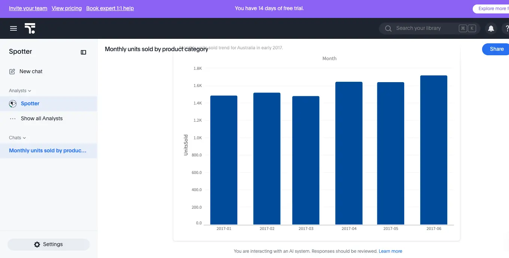This screenshot has width=509, height=258.
Task: Click the Show all Analysts ellipsis icon
Action: [13, 119]
